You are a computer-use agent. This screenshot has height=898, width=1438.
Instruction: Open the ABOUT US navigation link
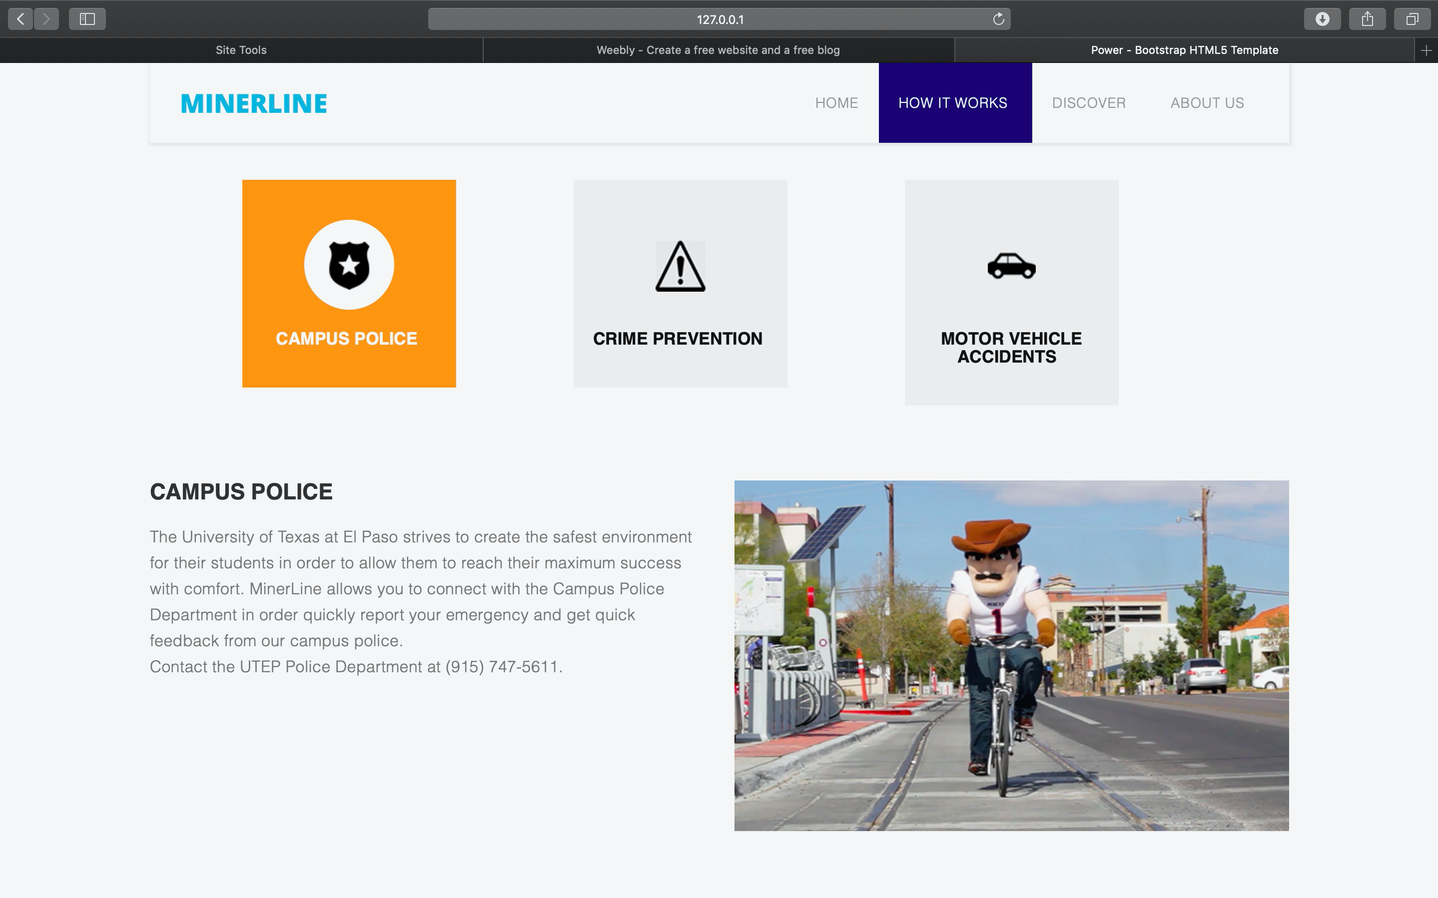tap(1206, 103)
